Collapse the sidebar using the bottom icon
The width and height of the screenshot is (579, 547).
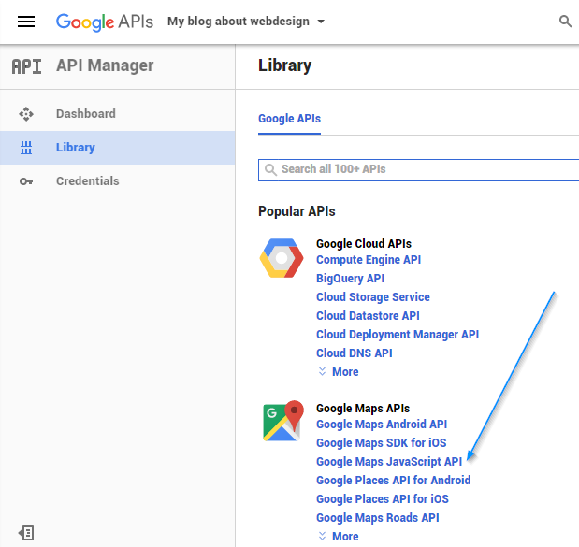[26, 533]
